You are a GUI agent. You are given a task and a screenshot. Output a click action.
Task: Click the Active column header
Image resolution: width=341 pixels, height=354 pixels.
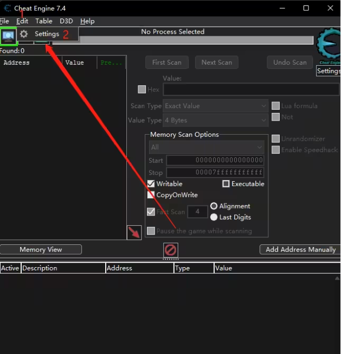[x=10, y=268]
